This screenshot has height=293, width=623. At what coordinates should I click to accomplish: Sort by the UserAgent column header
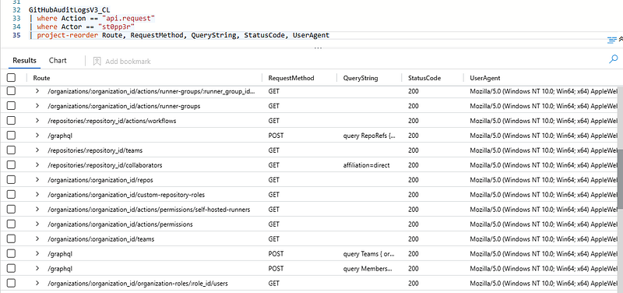[484, 79]
